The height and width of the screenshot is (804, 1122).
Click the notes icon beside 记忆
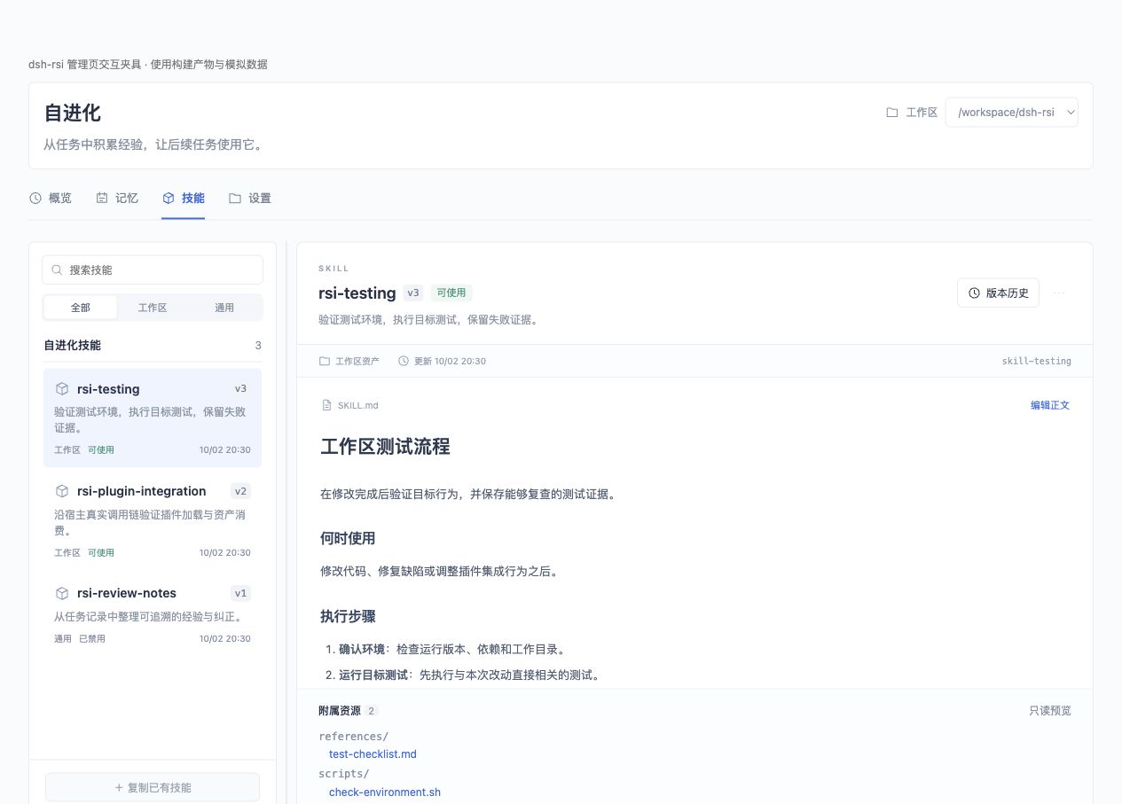102,199
